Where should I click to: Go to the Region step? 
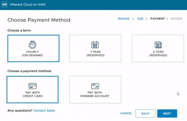[123, 19]
